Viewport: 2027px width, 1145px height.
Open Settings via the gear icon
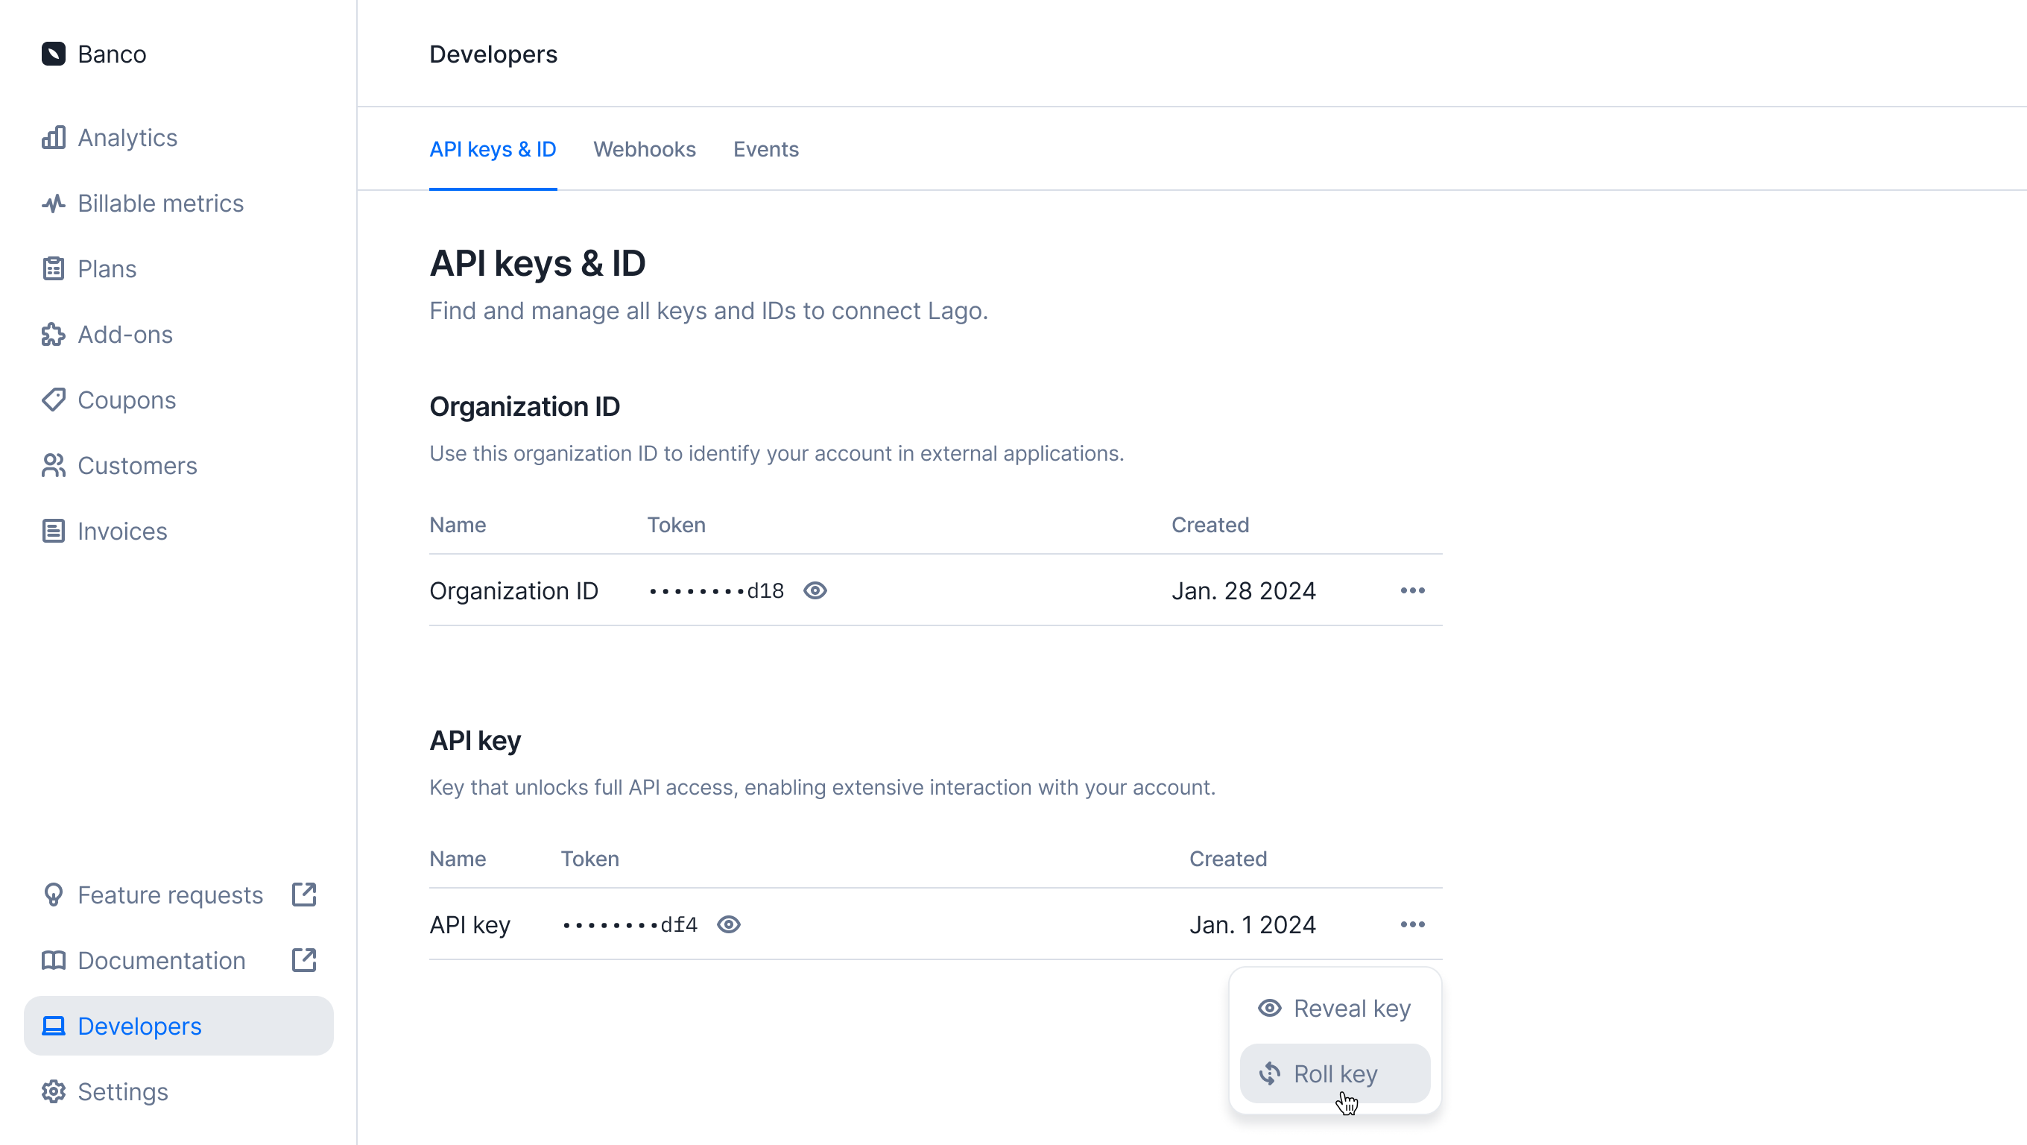53,1092
